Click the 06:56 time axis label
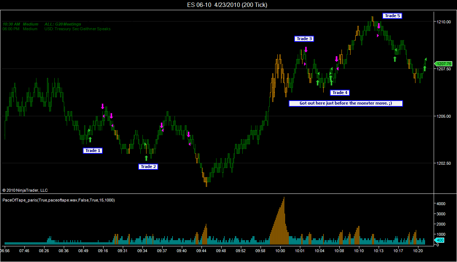The image size is (457, 262). click(x=5, y=251)
